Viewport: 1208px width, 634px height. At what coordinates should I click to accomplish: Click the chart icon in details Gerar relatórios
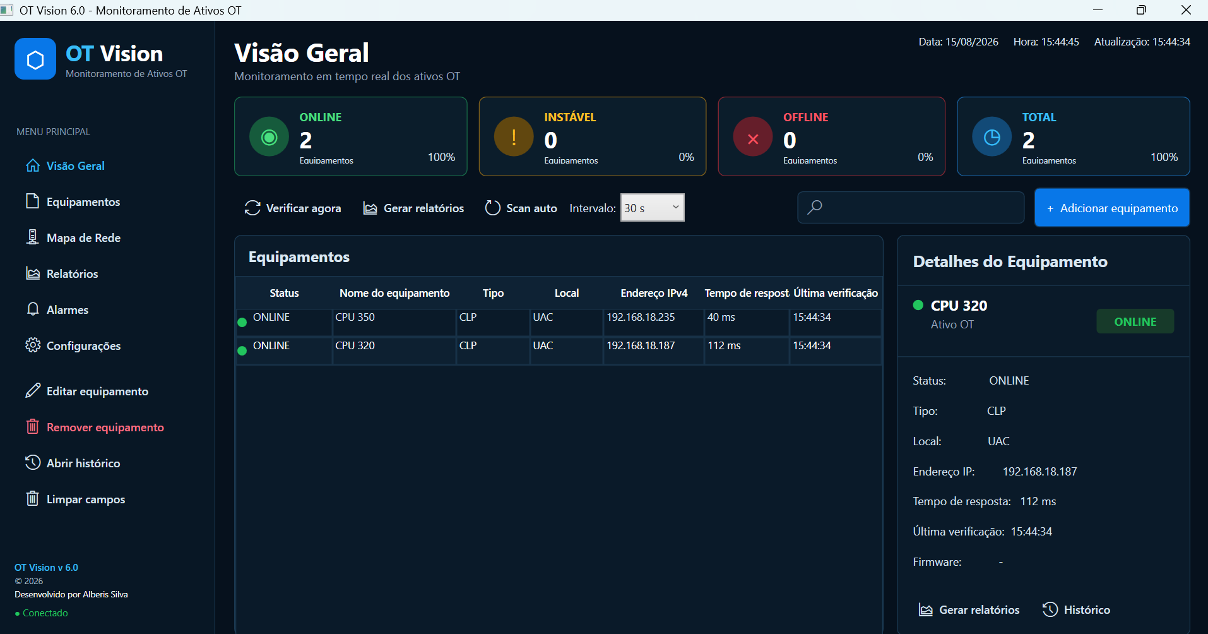926,609
